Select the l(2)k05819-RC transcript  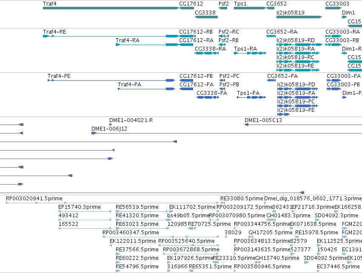coord(298,62)
